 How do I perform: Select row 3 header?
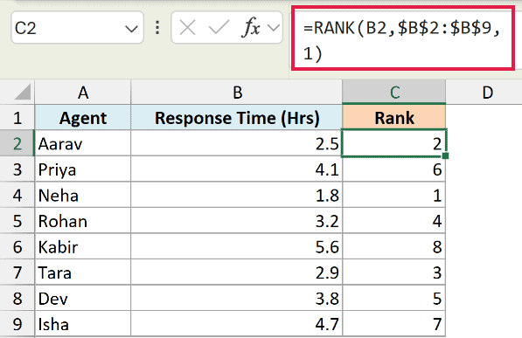(x=17, y=169)
